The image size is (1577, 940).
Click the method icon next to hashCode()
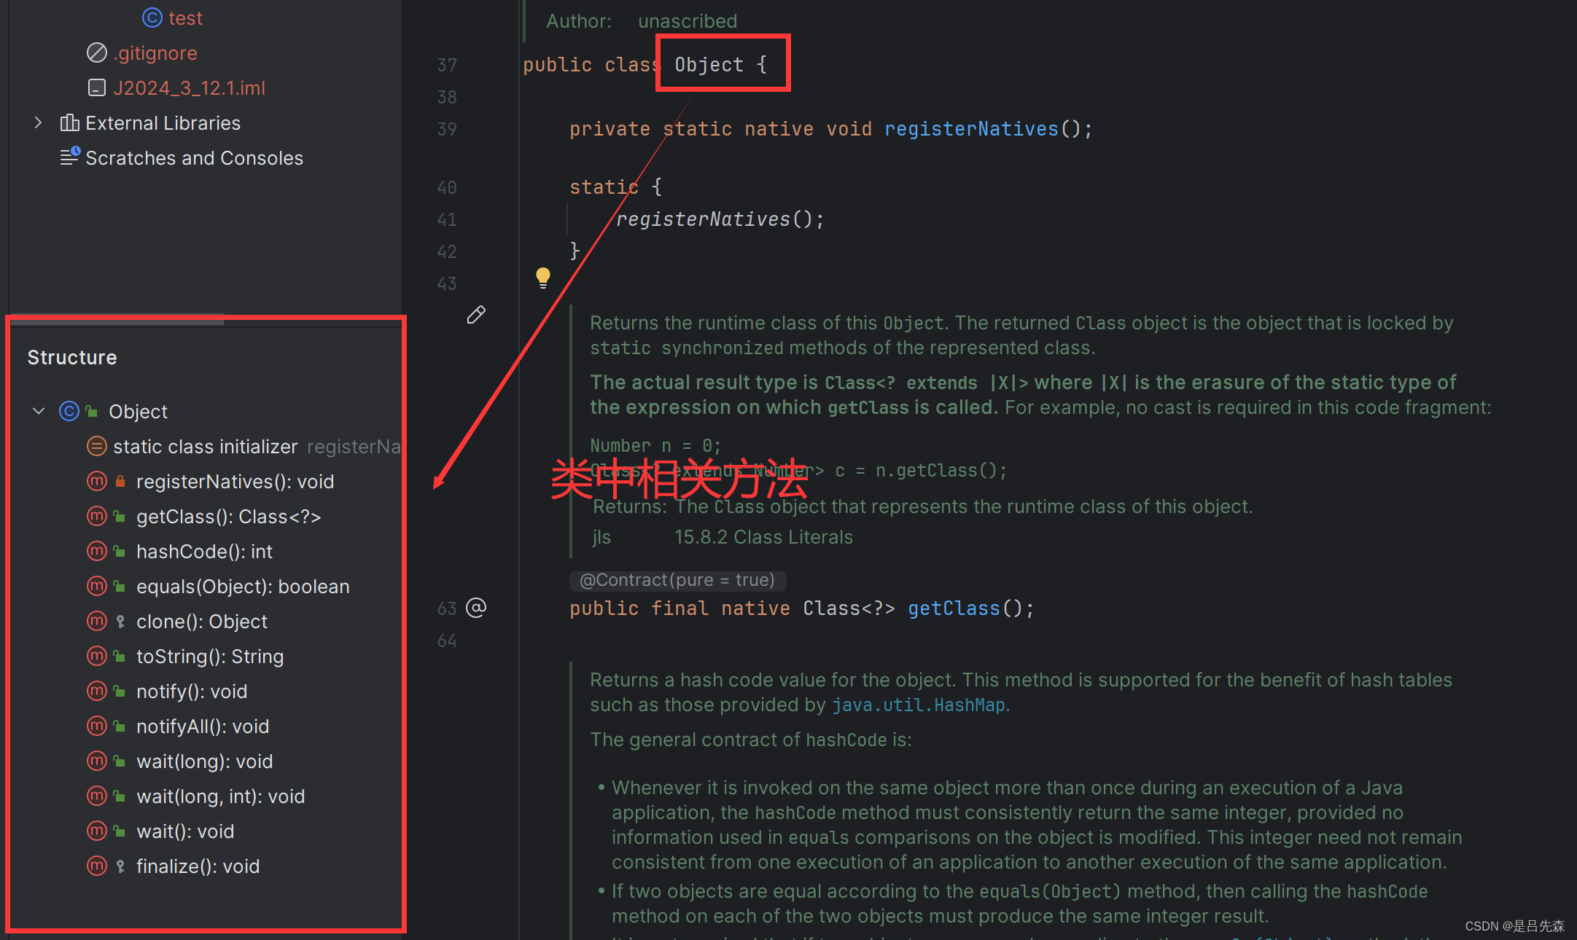(x=97, y=551)
